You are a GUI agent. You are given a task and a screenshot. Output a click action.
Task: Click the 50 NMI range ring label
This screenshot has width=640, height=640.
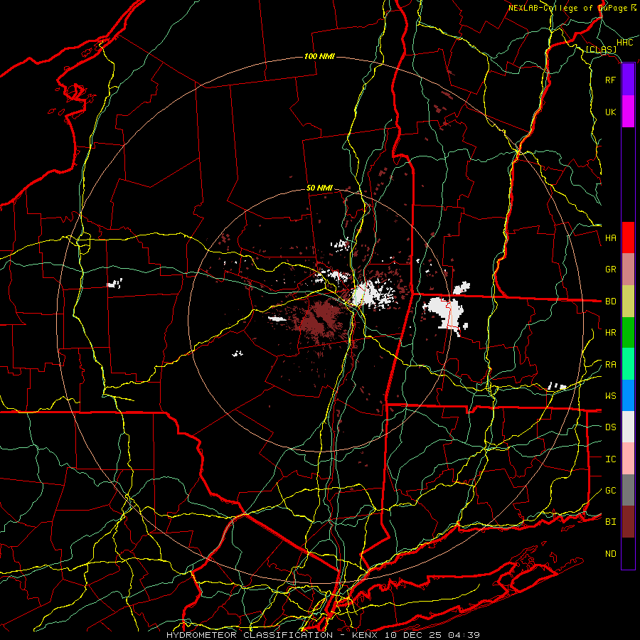click(319, 188)
